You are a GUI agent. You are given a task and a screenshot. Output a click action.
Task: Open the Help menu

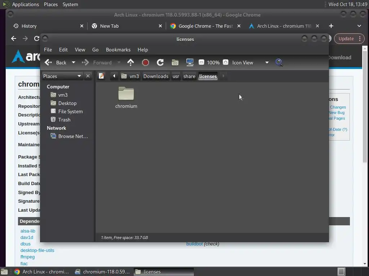[x=143, y=50]
